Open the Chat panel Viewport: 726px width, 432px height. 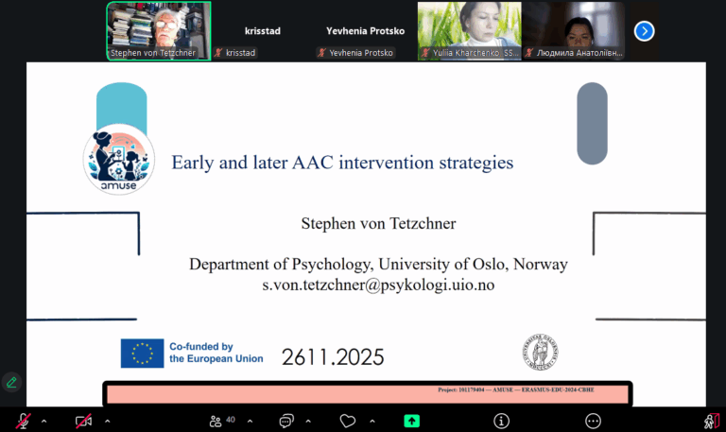286,421
